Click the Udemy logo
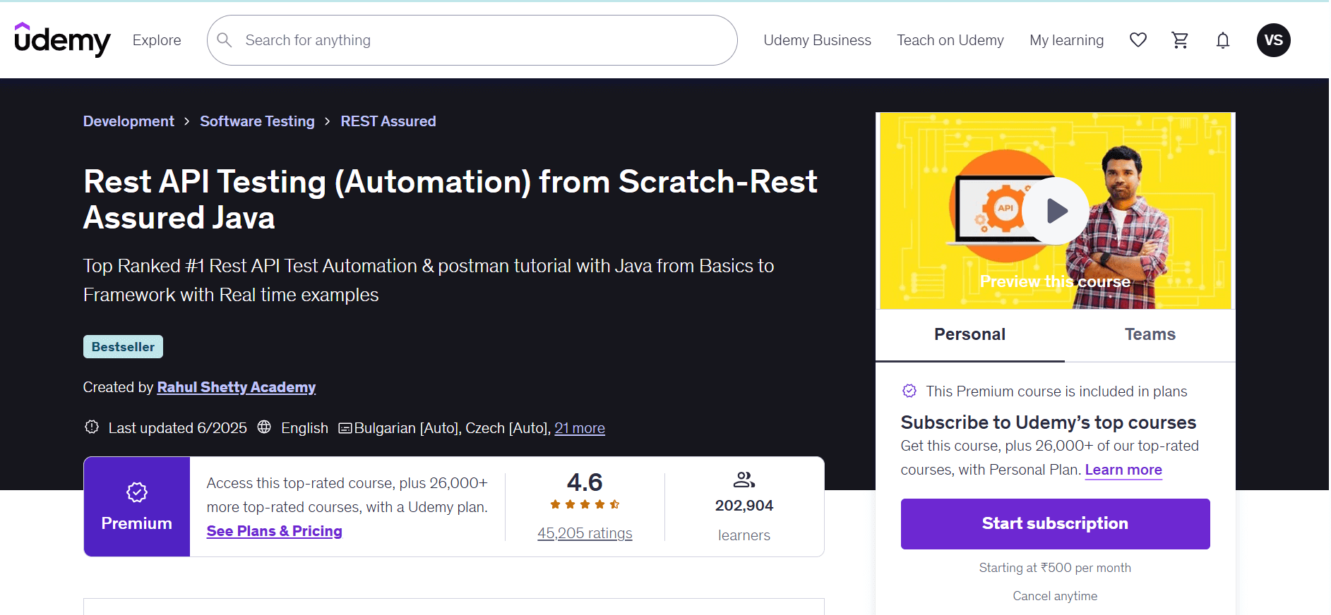The image size is (1331, 615). click(x=62, y=40)
